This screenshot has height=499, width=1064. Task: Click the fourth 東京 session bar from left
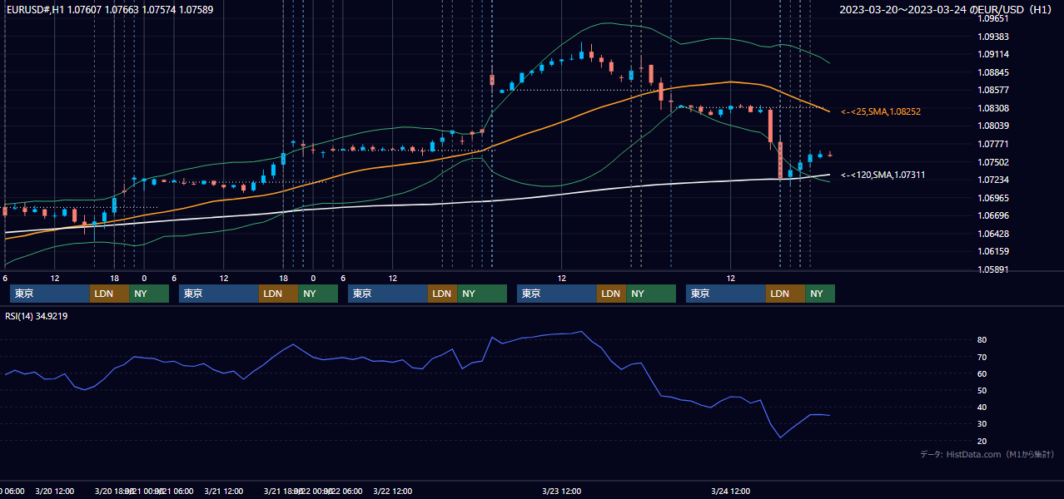(x=557, y=294)
